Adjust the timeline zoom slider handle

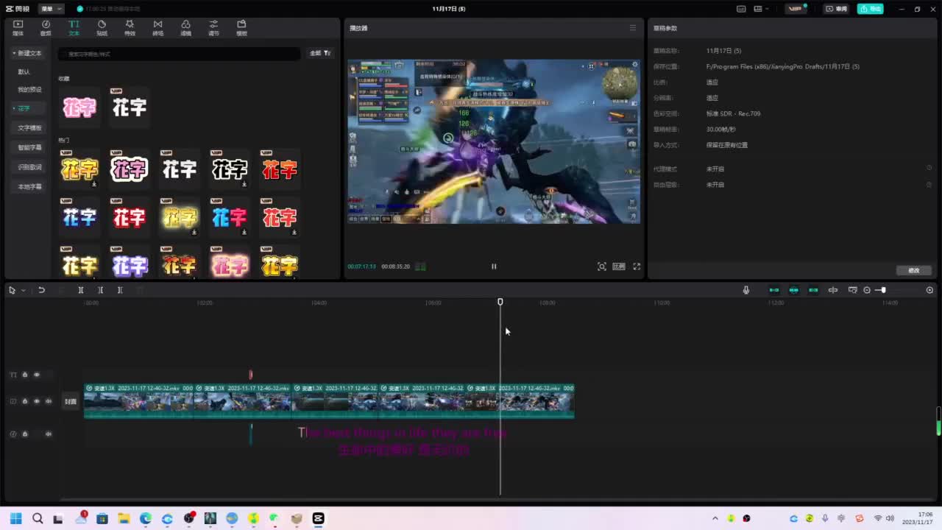[882, 290]
